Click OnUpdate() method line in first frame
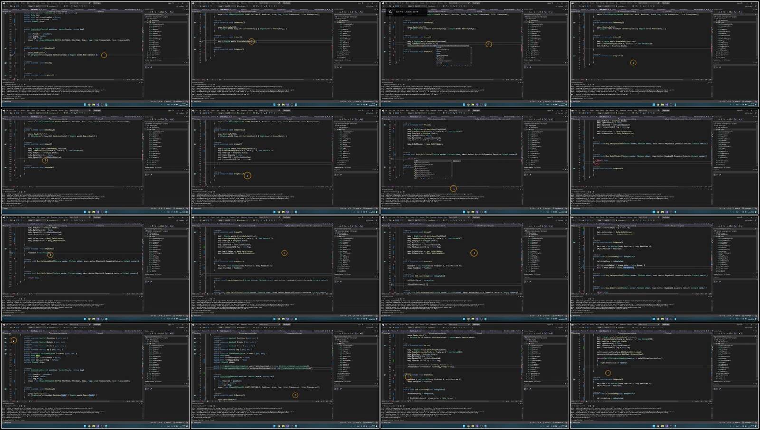The image size is (760, 430). point(38,75)
